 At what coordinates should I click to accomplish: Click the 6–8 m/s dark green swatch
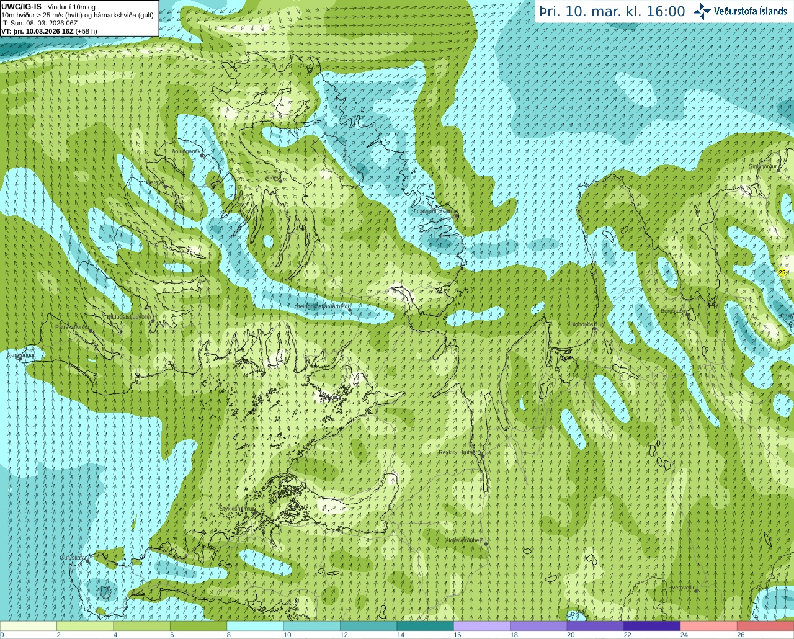coord(198,626)
